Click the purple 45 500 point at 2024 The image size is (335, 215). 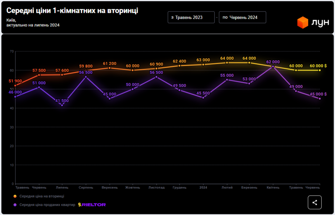[x=203, y=98]
